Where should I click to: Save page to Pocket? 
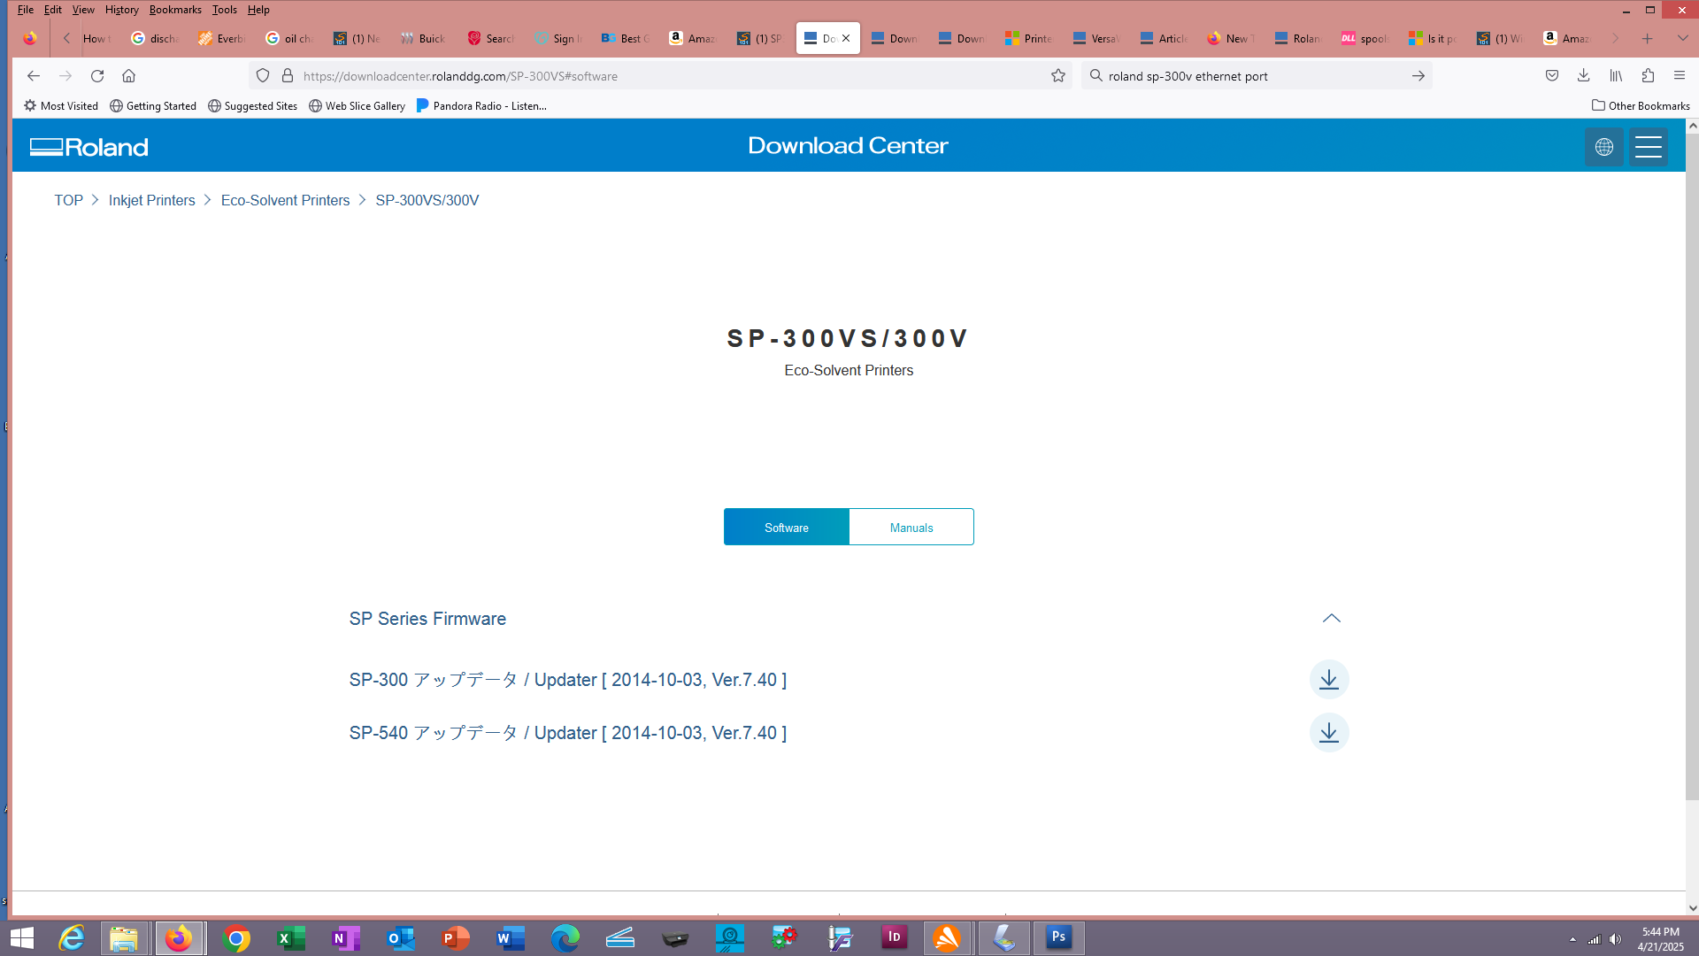[x=1551, y=76]
